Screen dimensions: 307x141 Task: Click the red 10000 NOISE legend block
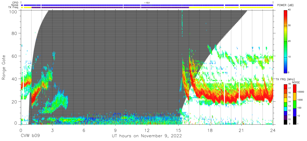point(295,89)
